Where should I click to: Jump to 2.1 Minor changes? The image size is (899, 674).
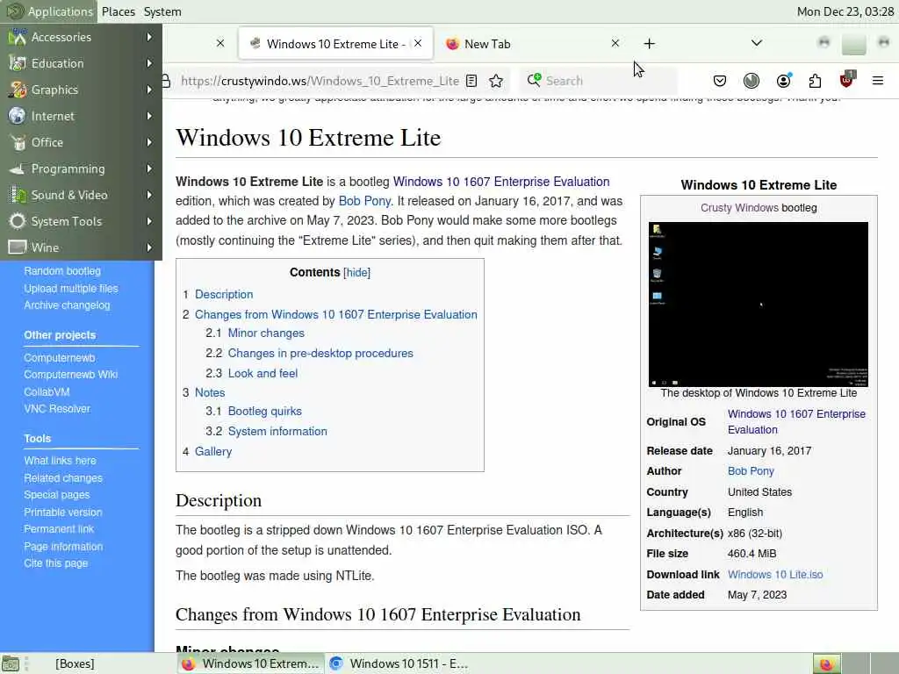(x=266, y=333)
